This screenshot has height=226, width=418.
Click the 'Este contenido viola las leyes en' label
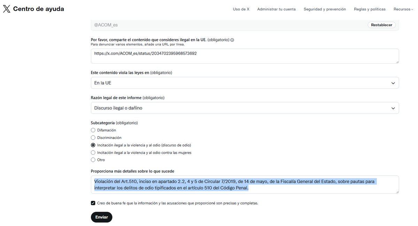click(x=120, y=73)
